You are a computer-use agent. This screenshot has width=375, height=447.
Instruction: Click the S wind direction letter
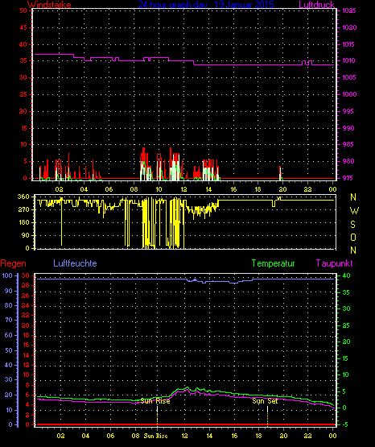click(x=352, y=225)
